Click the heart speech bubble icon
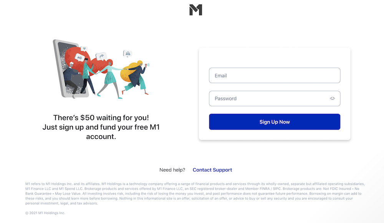 84,49
